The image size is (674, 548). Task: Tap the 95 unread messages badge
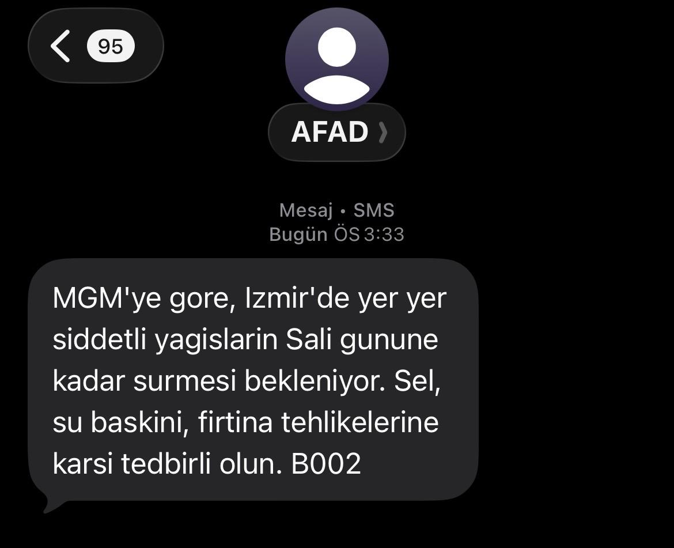pyautogui.click(x=111, y=46)
